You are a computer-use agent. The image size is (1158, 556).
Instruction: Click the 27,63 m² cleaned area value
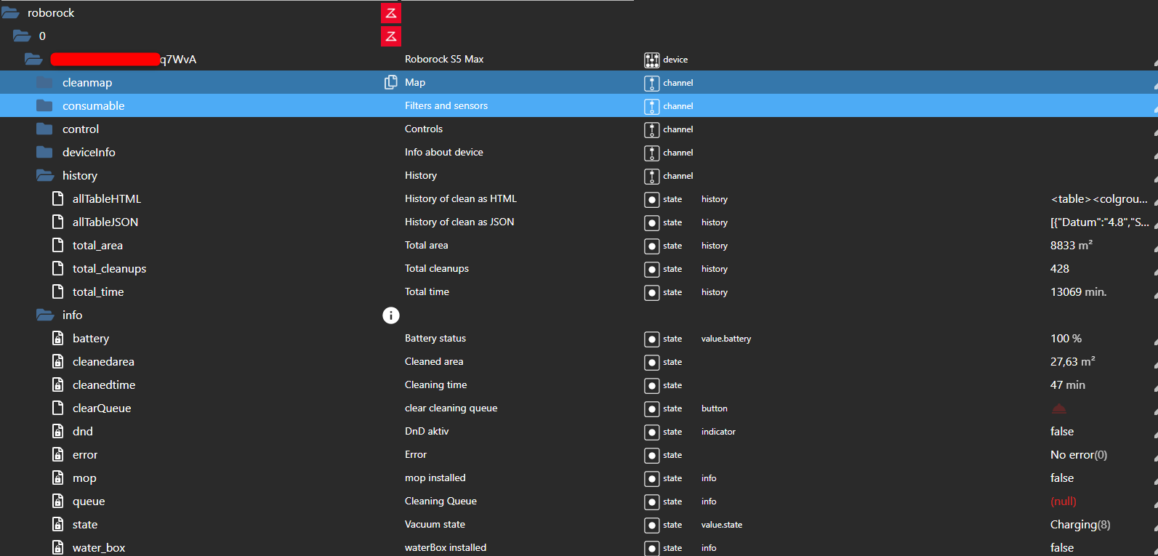[1073, 361]
